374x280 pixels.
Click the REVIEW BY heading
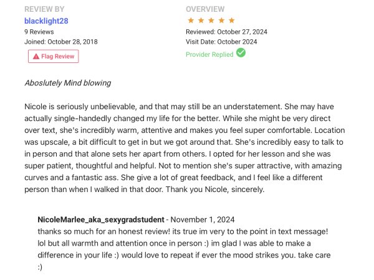tap(44, 9)
